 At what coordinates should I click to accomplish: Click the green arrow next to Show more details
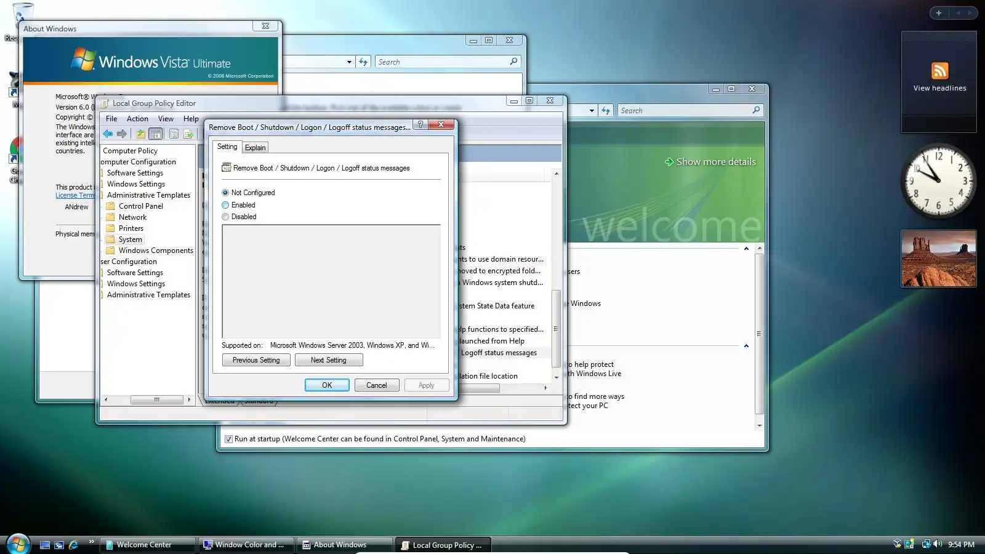point(669,162)
